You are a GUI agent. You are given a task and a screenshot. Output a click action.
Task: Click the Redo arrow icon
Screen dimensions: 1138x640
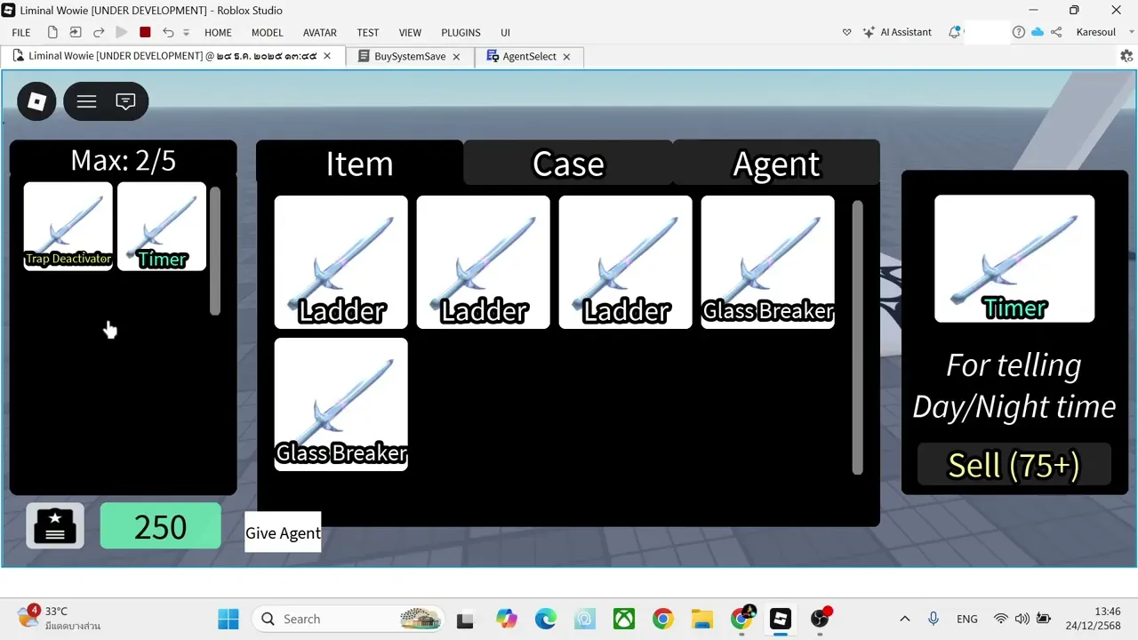coord(99,32)
